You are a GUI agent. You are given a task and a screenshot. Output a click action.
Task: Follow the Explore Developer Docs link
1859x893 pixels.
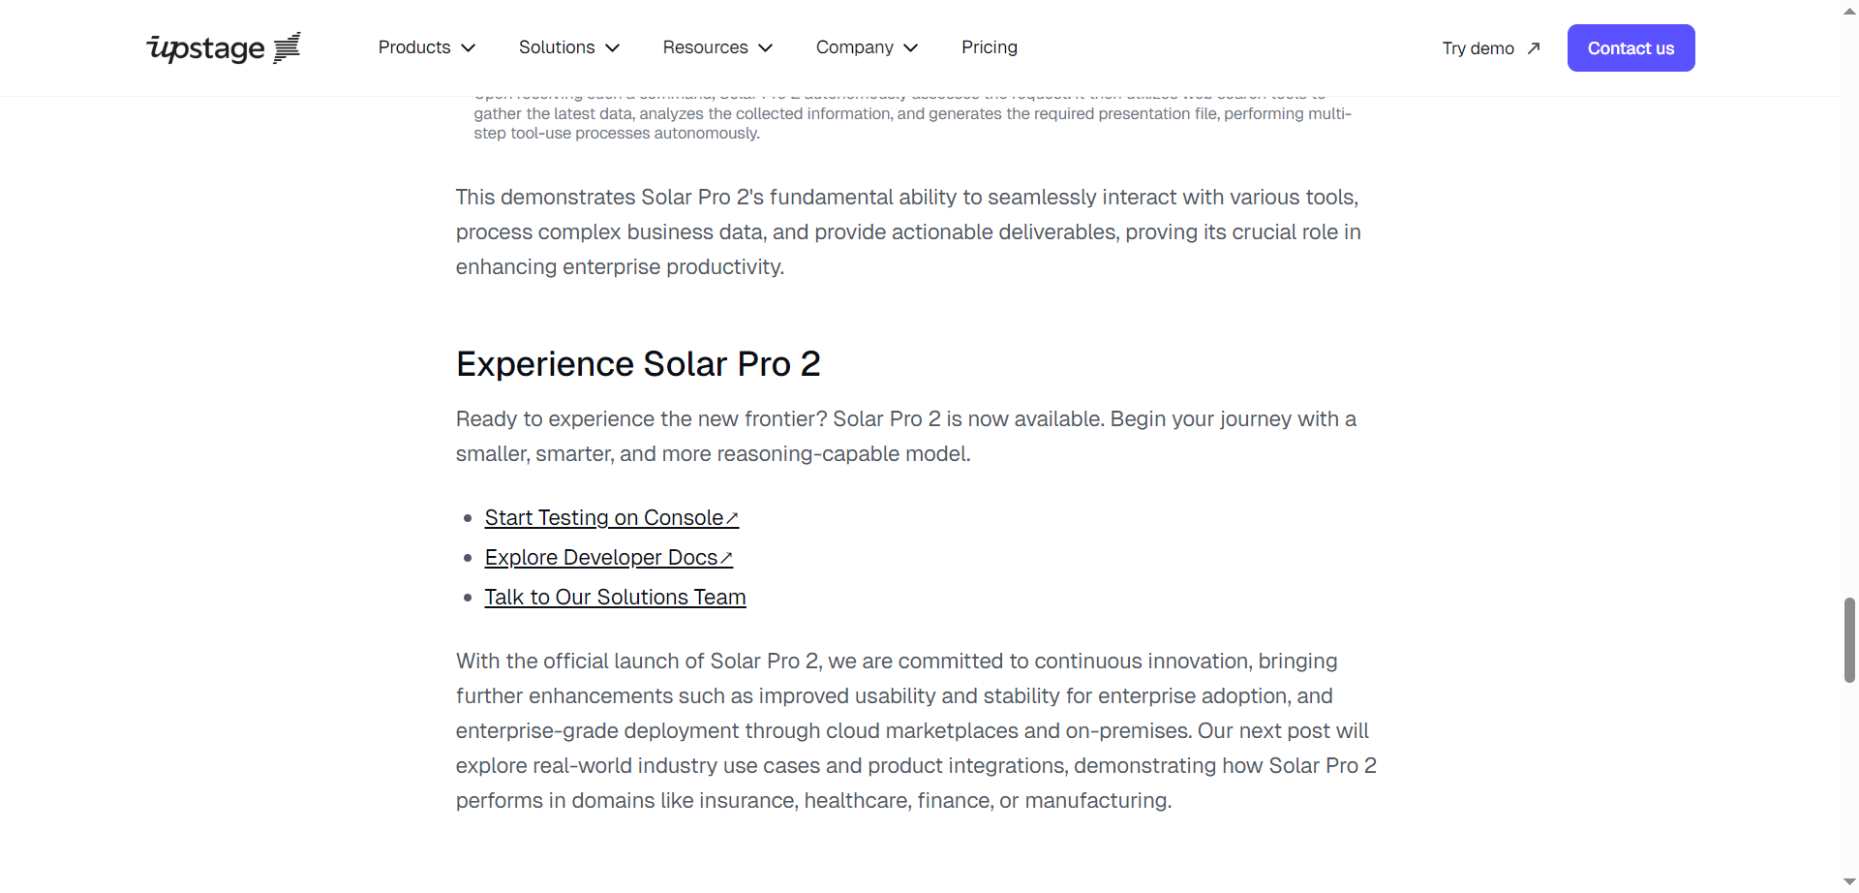tap(600, 558)
